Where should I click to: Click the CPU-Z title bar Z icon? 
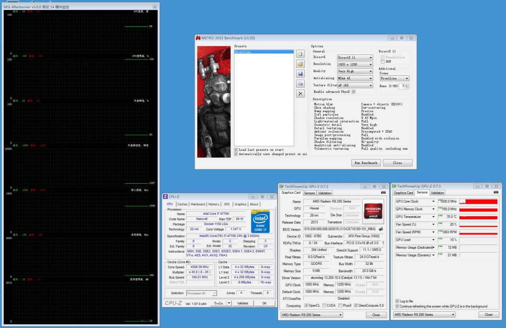click(x=165, y=197)
